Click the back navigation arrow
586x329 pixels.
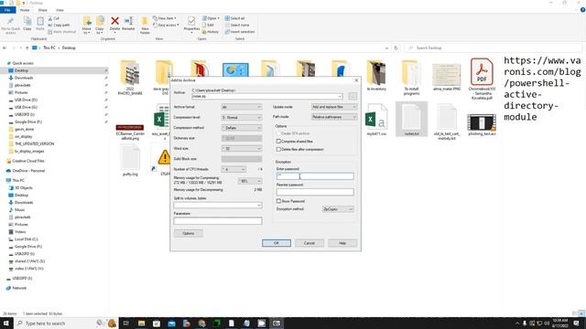5,48
